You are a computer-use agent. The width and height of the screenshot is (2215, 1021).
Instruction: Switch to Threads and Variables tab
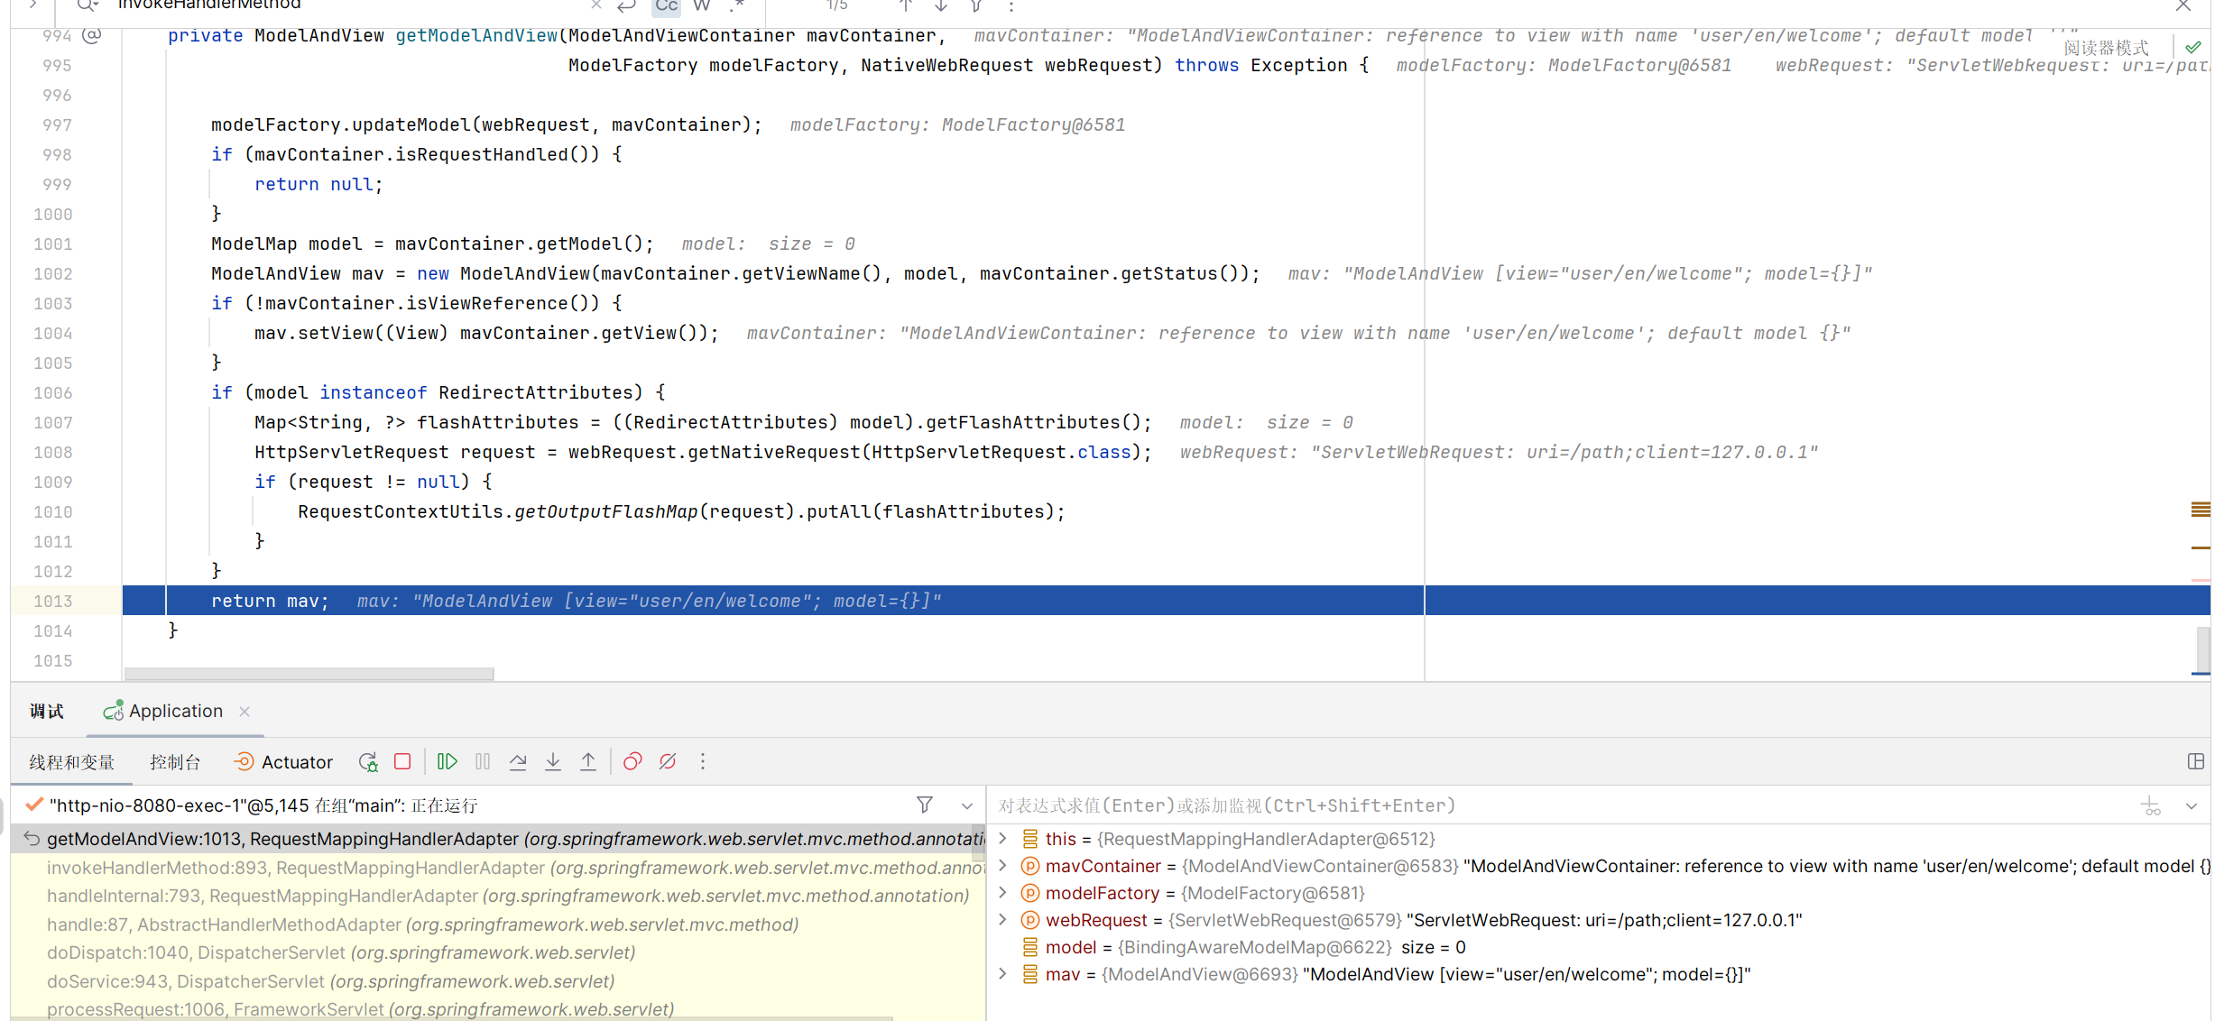(x=72, y=762)
